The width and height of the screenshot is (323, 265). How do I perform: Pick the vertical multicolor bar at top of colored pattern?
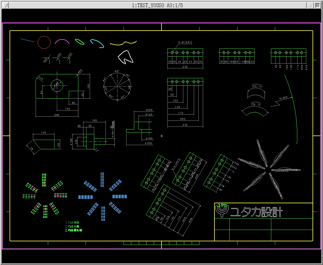44,180
